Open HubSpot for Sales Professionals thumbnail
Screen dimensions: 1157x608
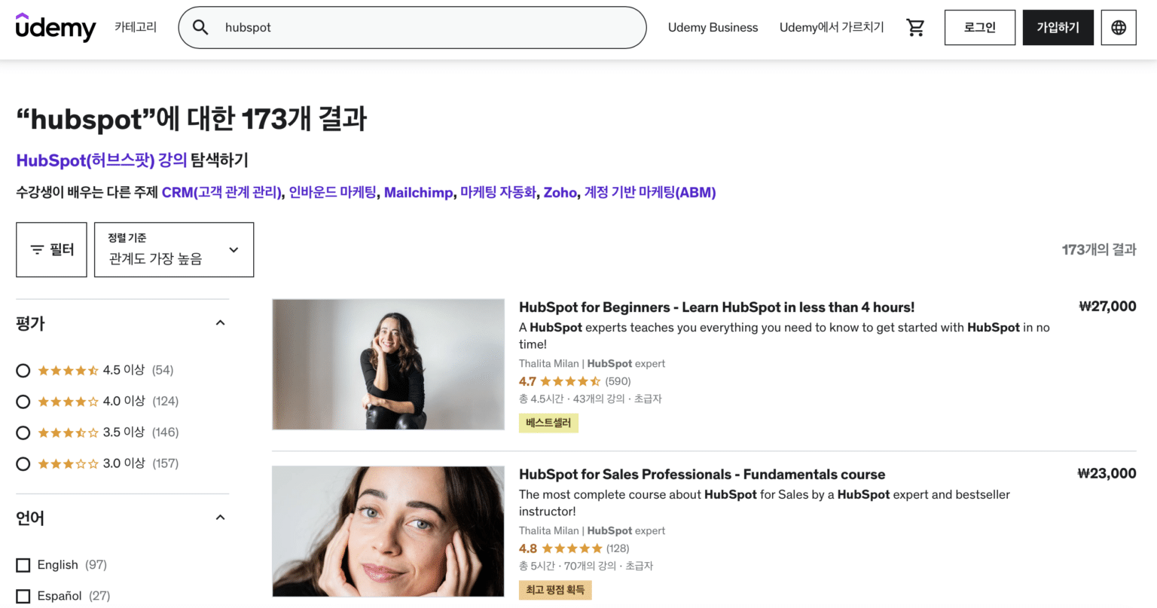(x=389, y=532)
